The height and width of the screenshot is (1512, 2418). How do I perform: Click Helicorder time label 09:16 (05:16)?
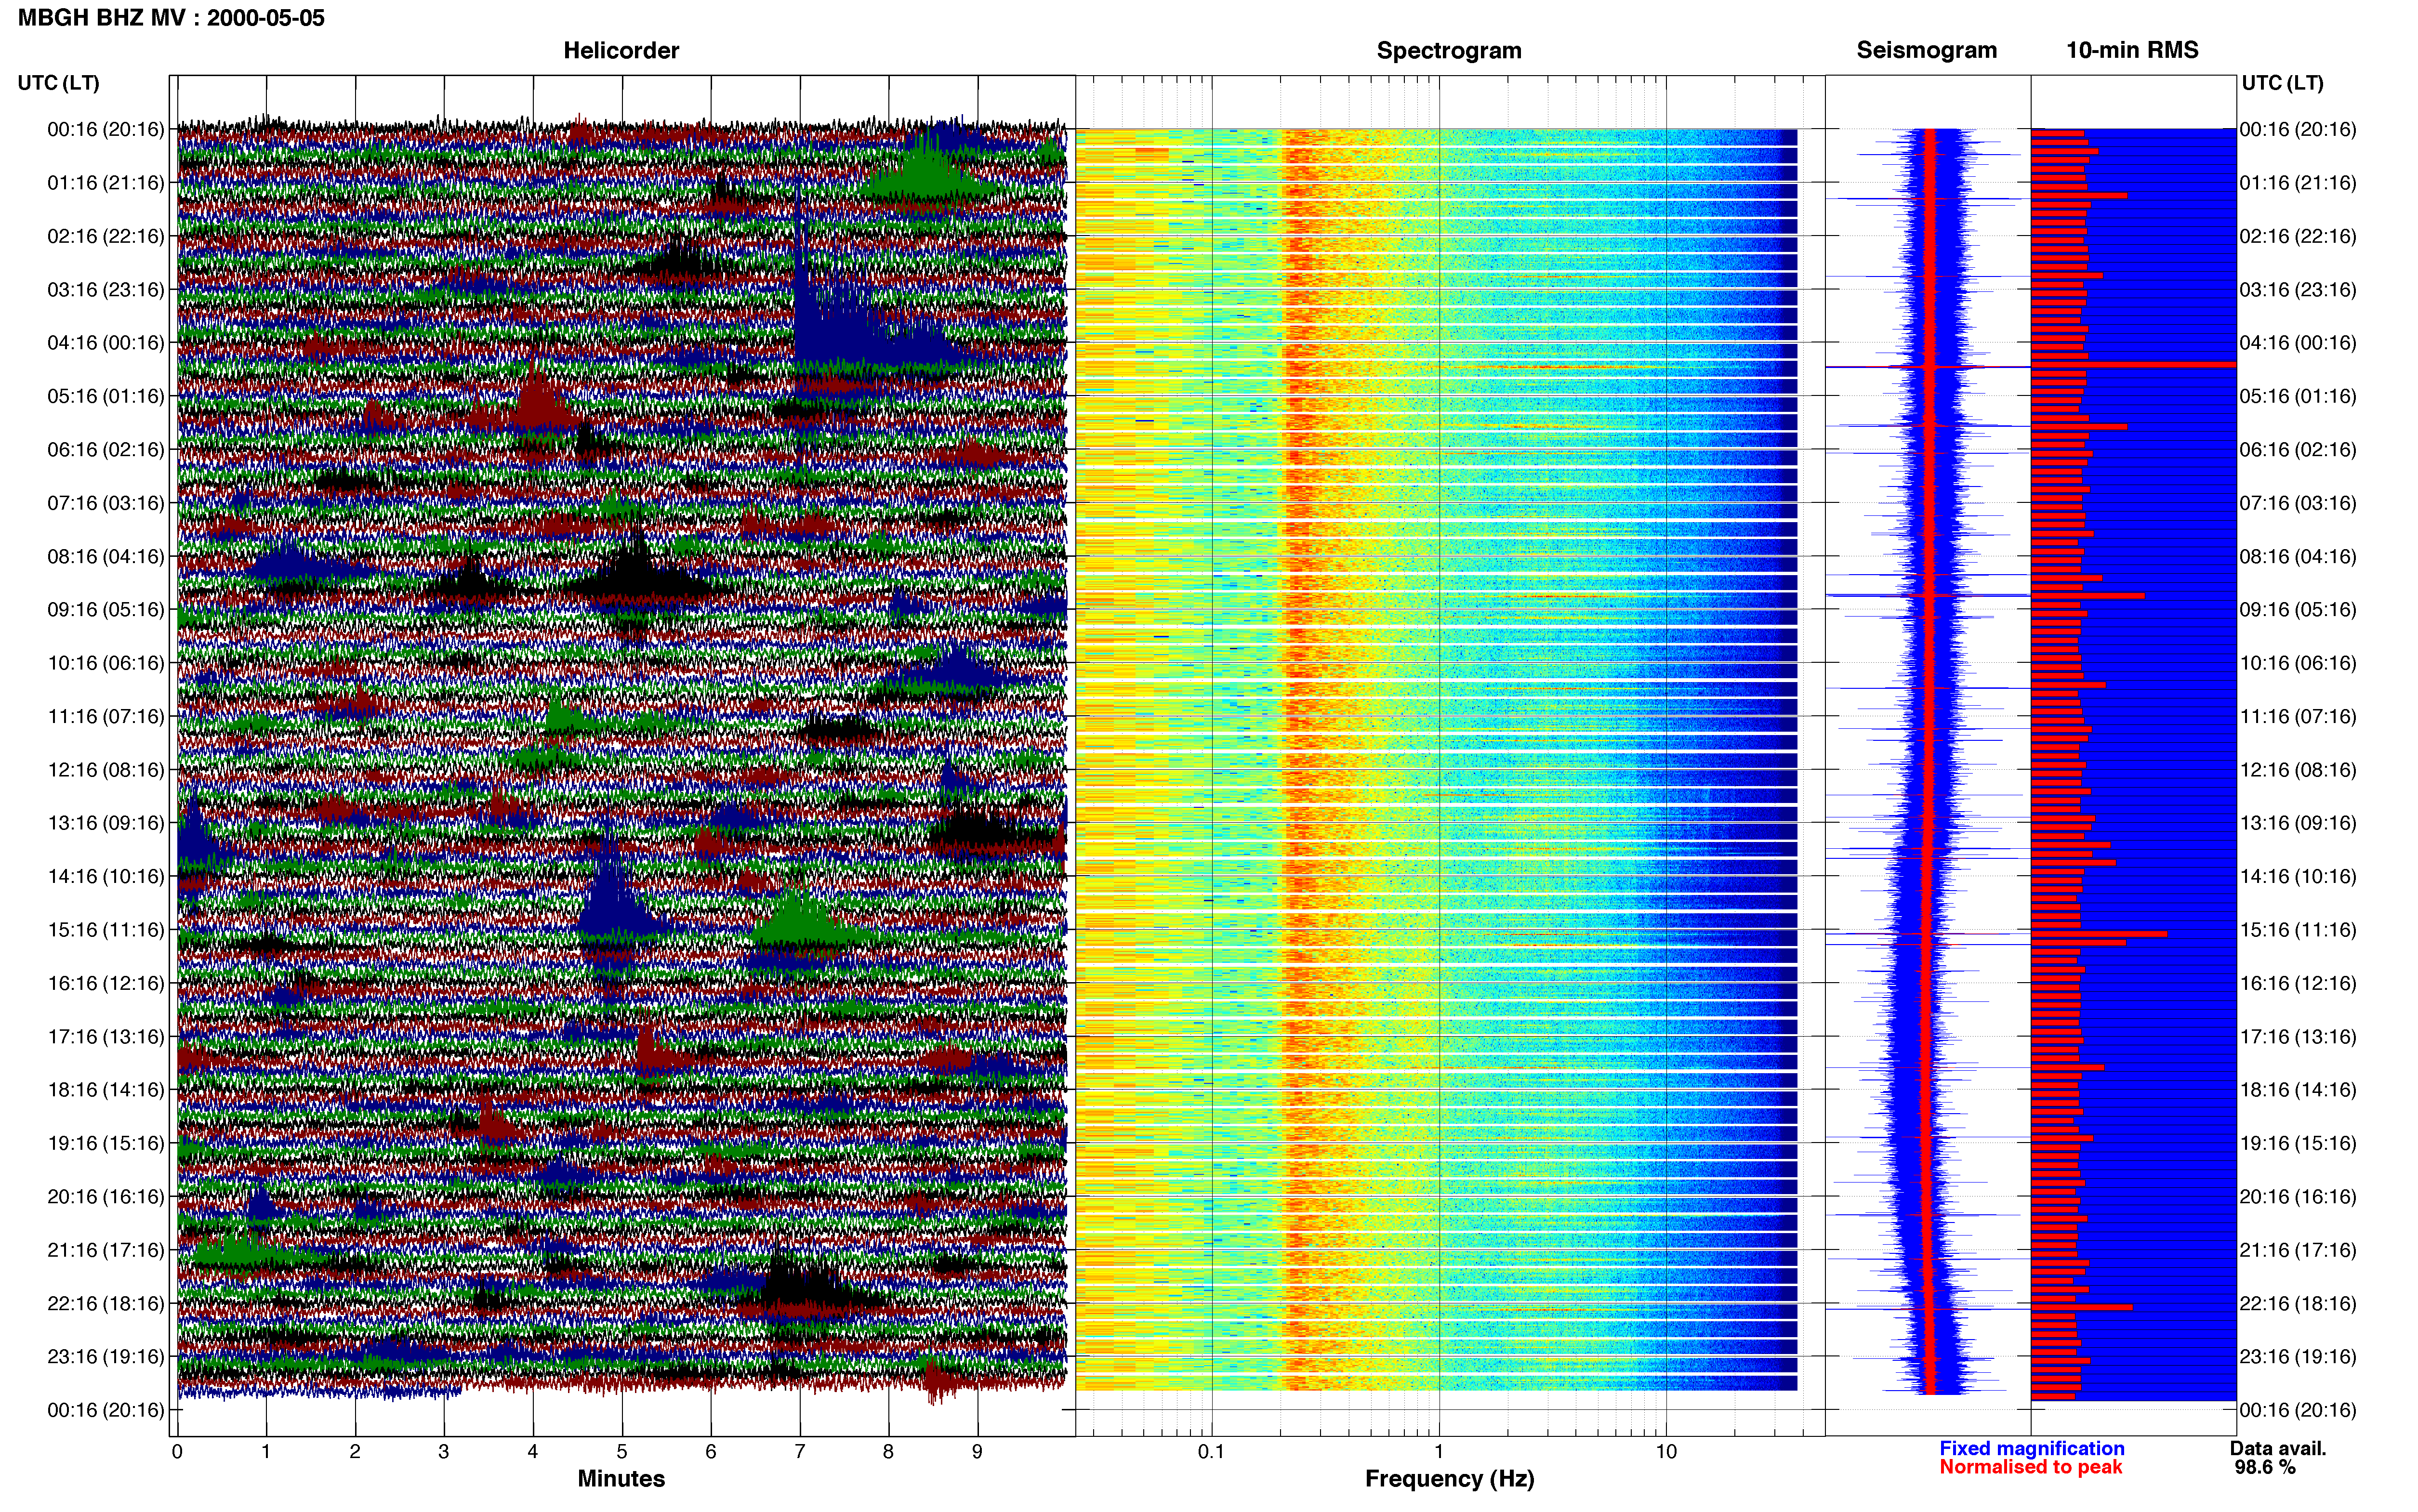point(105,610)
